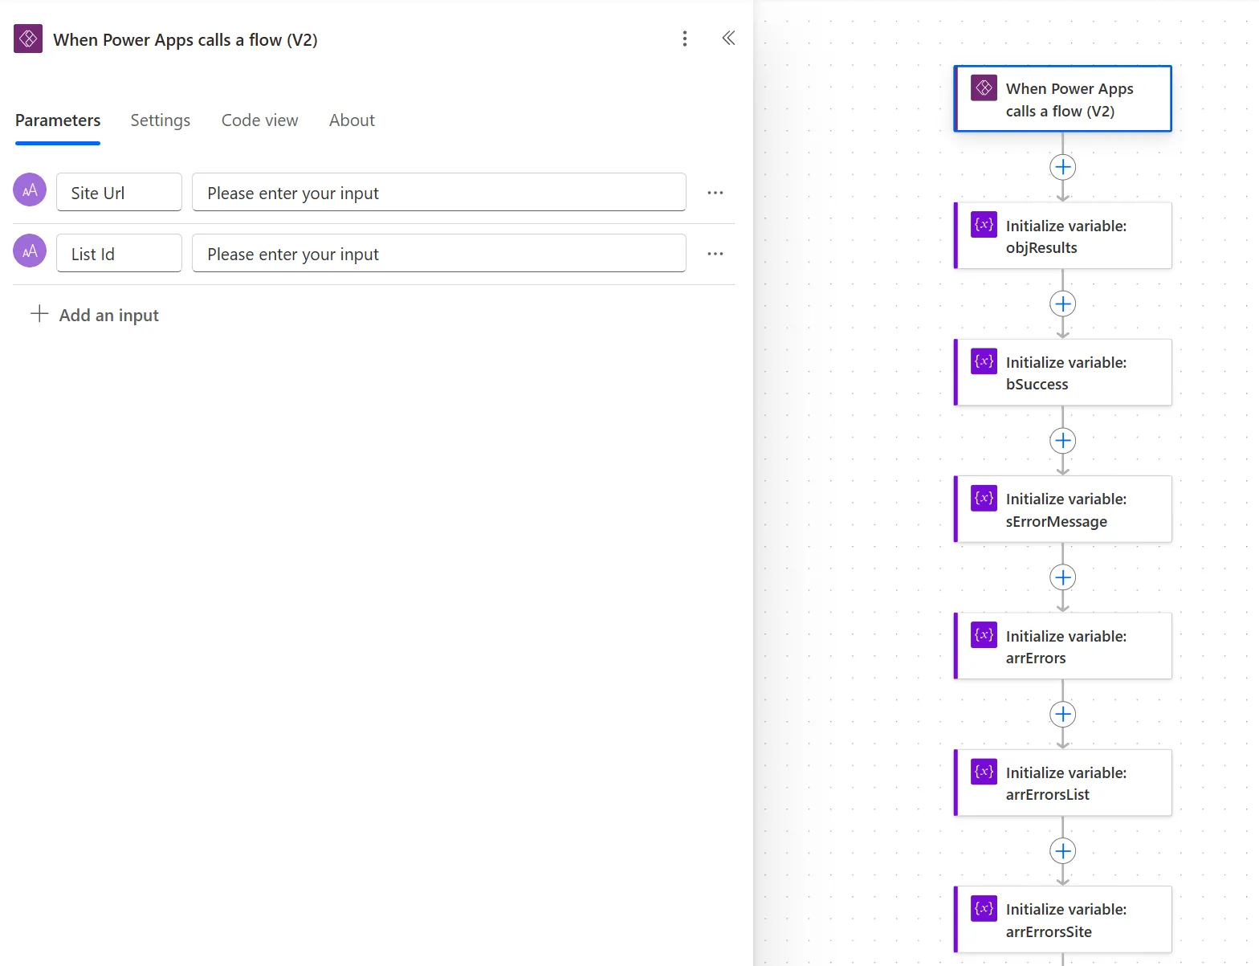Insert a step after Initialize variable: arrErrorsList
This screenshot has width=1259, height=966.
coord(1063,851)
